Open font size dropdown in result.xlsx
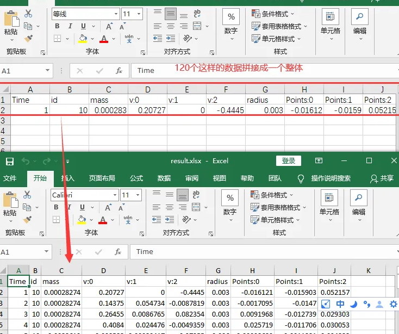 pos(138,195)
